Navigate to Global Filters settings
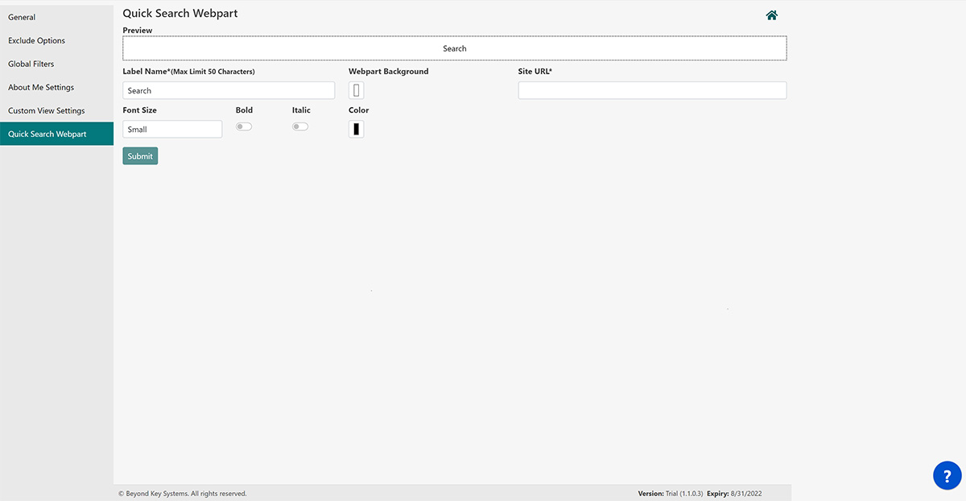Viewport: 966px width, 501px height. click(31, 64)
